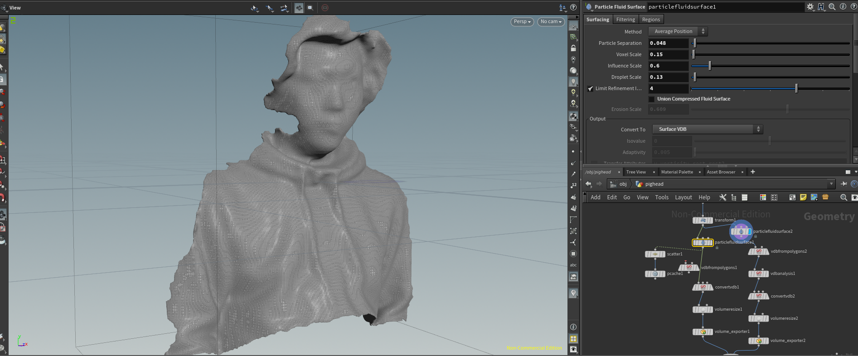858x356 pixels.
Task: Open the Convert To Surface VDB dropdown
Action: click(708, 129)
